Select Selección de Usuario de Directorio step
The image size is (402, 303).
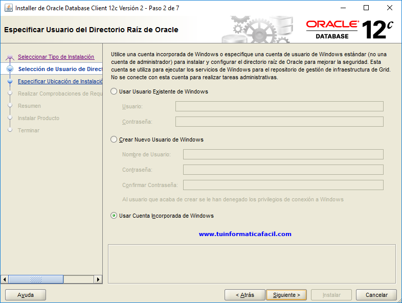coord(60,69)
